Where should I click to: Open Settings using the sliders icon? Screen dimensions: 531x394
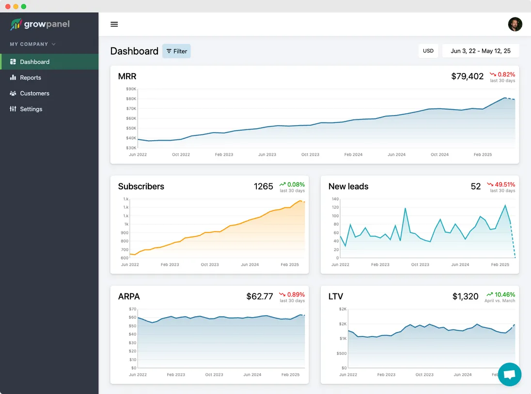pos(13,109)
